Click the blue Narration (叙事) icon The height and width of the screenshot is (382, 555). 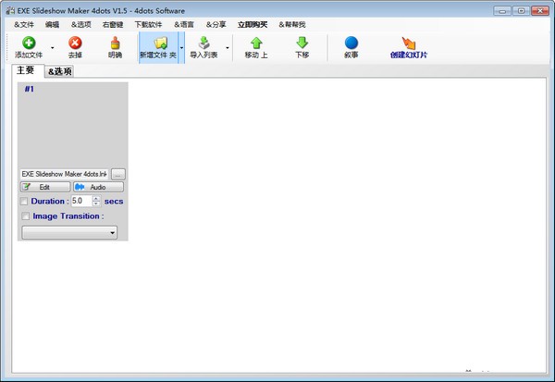point(351,43)
